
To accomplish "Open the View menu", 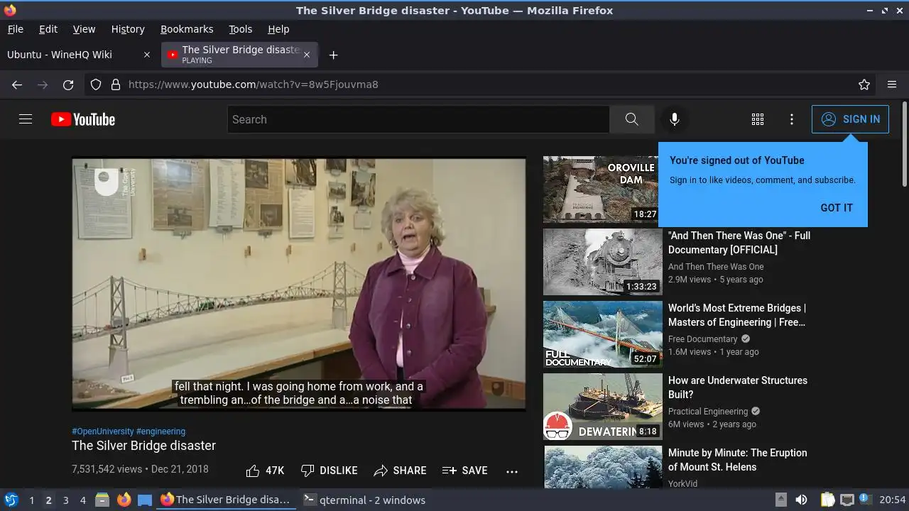I will pyautogui.click(x=84, y=29).
